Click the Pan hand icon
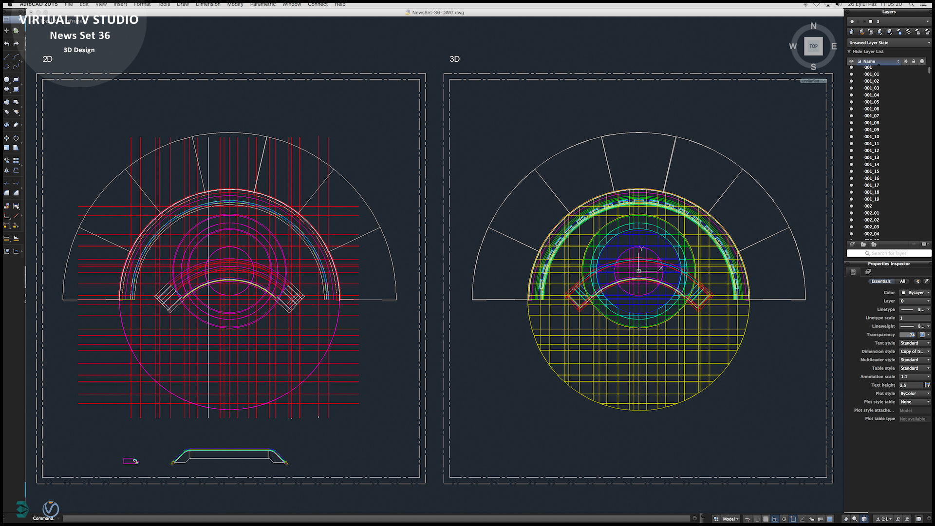 coord(846,519)
